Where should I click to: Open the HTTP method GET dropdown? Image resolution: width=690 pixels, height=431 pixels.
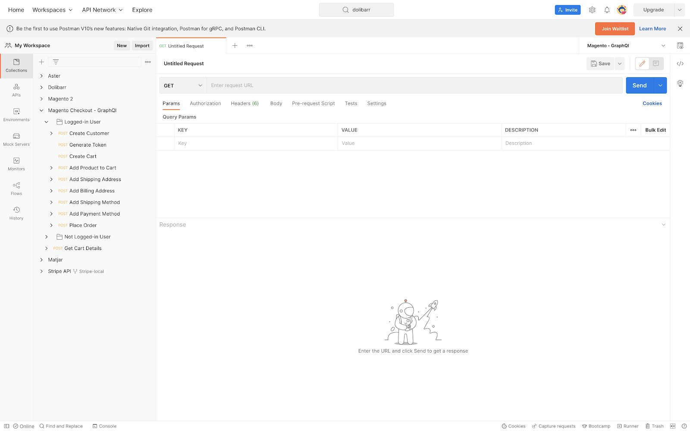click(x=183, y=85)
